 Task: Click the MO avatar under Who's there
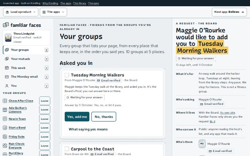tap(202, 144)
